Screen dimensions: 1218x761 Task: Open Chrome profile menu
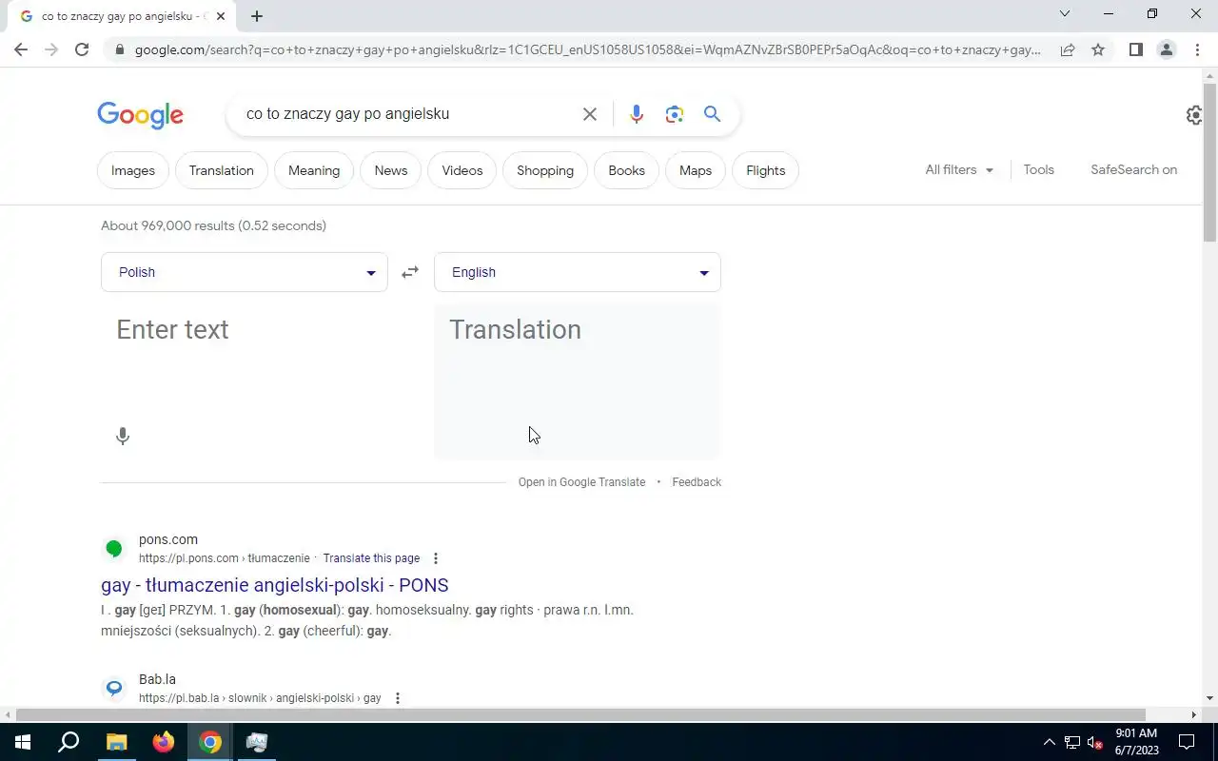(x=1166, y=49)
